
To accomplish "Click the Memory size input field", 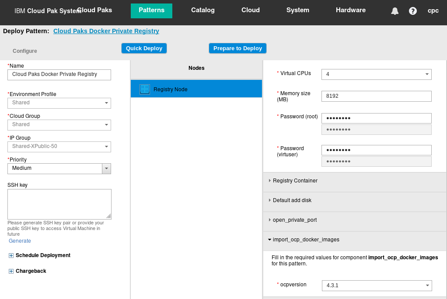I will (x=376, y=96).
